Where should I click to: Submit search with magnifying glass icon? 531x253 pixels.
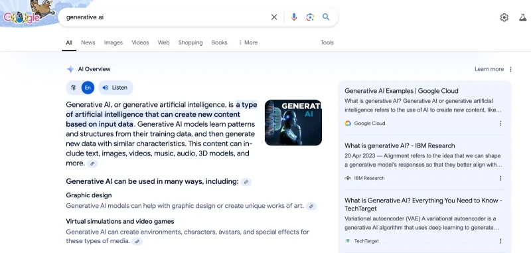point(326,17)
